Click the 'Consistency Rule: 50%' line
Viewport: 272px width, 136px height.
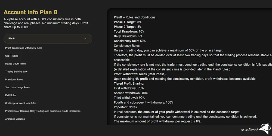click(130, 41)
